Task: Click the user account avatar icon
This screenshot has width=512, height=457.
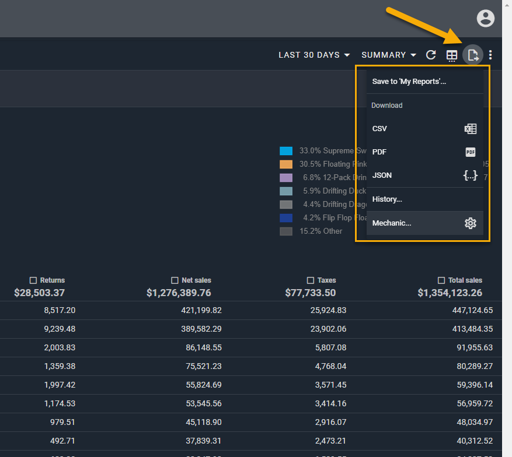Action: (485, 18)
